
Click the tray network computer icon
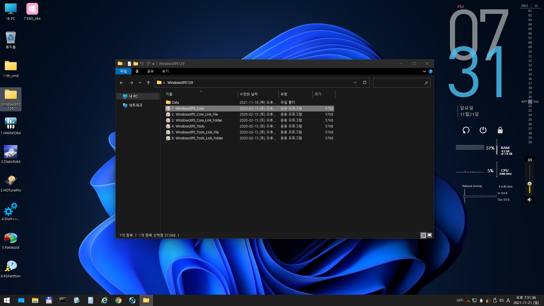(475, 300)
